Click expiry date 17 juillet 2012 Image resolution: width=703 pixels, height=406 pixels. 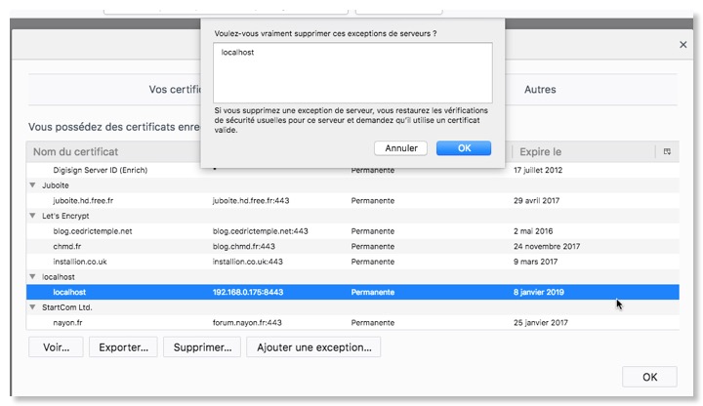pos(538,170)
